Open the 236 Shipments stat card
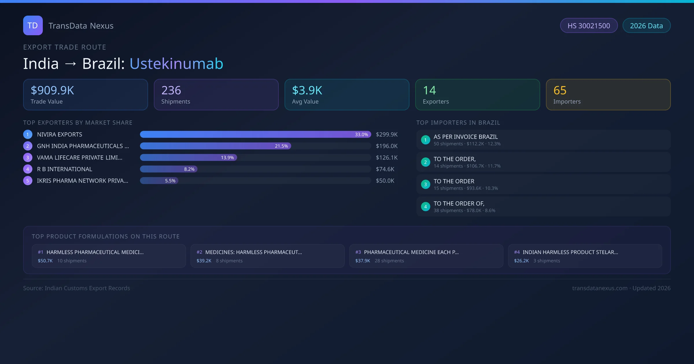Screen dimensions: 694x364 [x=216, y=94]
